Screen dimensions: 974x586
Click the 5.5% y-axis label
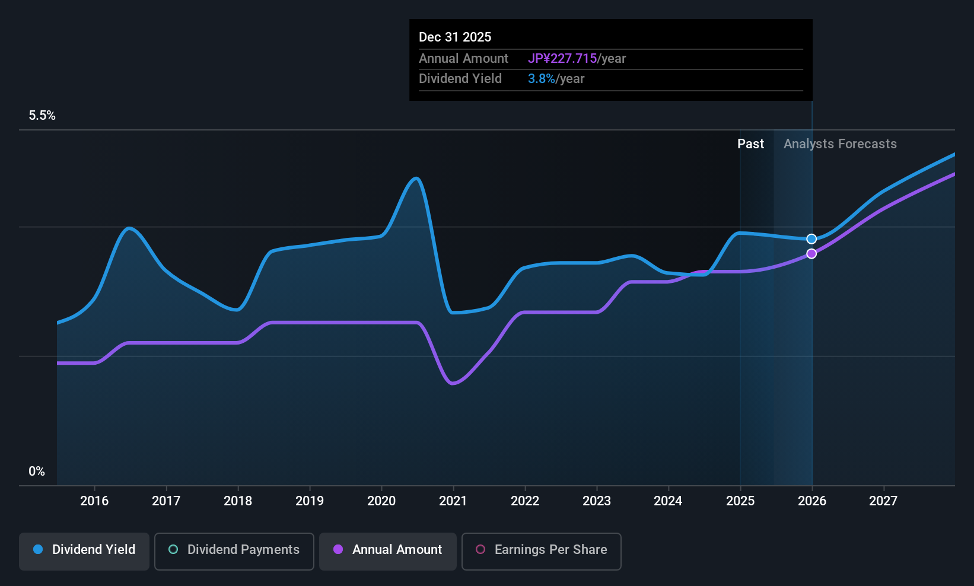point(42,116)
